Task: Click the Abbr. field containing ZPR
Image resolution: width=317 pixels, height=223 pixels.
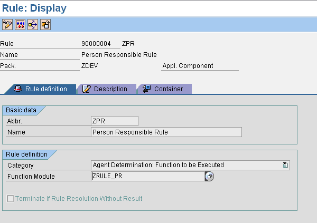Action: coord(114,121)
